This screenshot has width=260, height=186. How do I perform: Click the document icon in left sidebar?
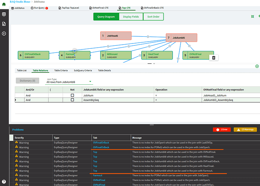point(4,24)
